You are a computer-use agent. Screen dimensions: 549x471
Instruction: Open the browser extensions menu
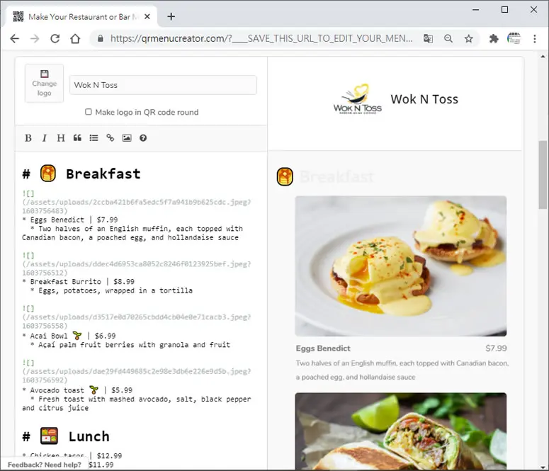click(494, 38)
